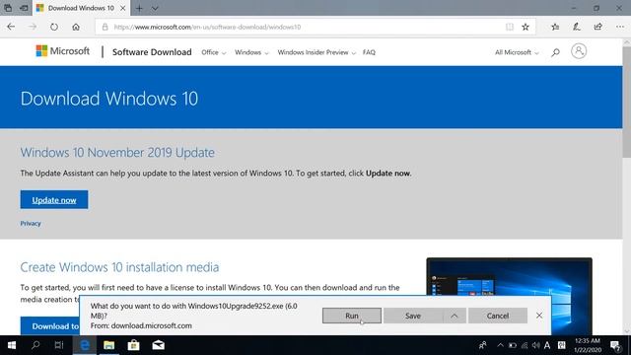Open the Windows Start menu

[11, 345]
